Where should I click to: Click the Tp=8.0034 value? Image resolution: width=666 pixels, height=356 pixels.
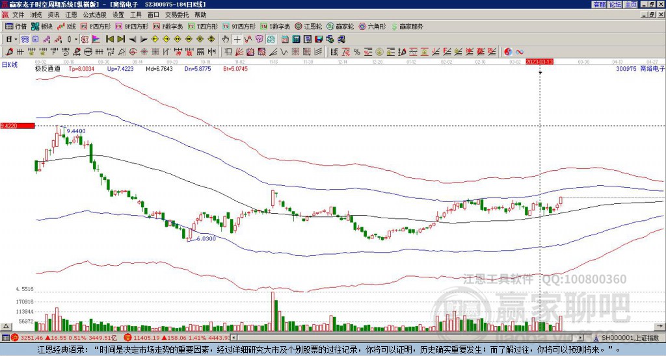click(81, 68)
